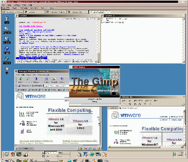This screenshot has height=162, width=188.
Task: Click the Back icon in Netscape's toolbar
Action: pos(20,79)
